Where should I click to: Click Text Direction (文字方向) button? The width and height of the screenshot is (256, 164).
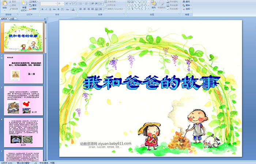(111, 1)
